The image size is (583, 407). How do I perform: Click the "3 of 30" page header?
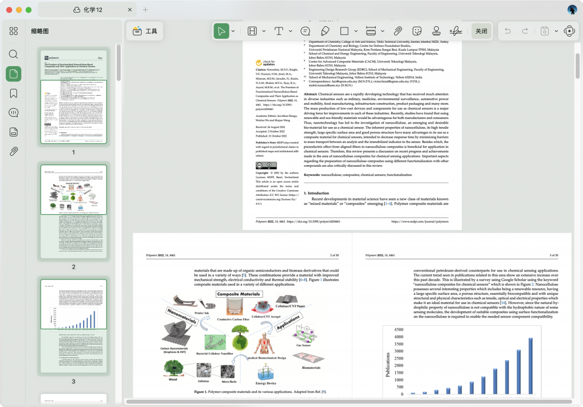point(553,256)
